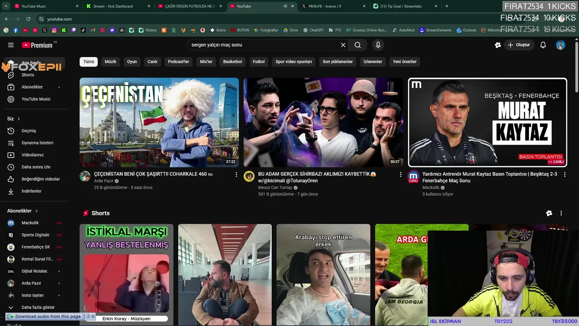
Task: Open a new browser tab
Action: (447, 6)
